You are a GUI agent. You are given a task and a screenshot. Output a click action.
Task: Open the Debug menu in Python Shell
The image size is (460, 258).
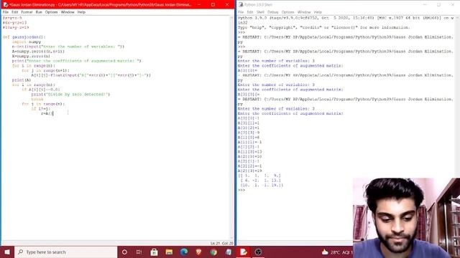click(273, 12)
